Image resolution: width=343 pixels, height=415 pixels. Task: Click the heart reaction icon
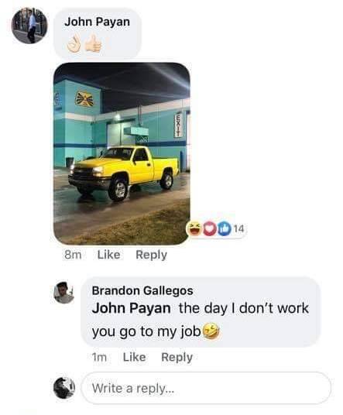coord(210,229)
